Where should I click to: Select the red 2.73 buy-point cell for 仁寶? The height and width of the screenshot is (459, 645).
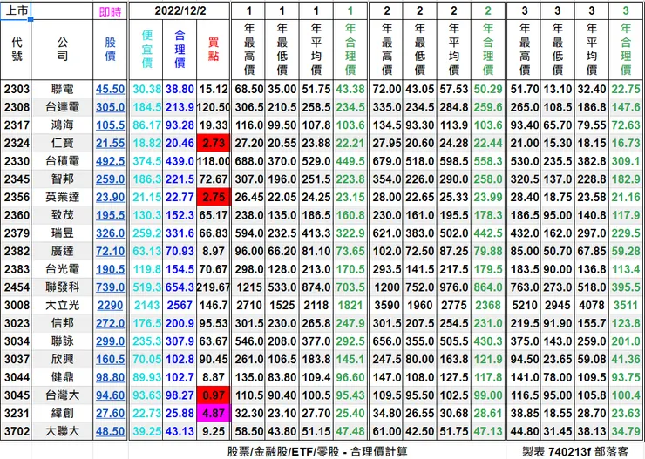[214, 144]
